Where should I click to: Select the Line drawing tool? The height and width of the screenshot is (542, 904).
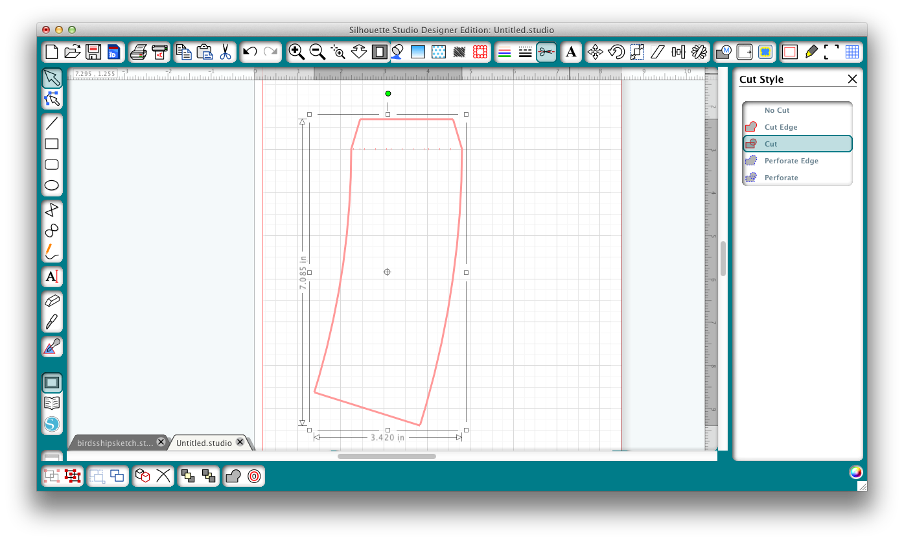pyautogui.click(x=52, y=123)
